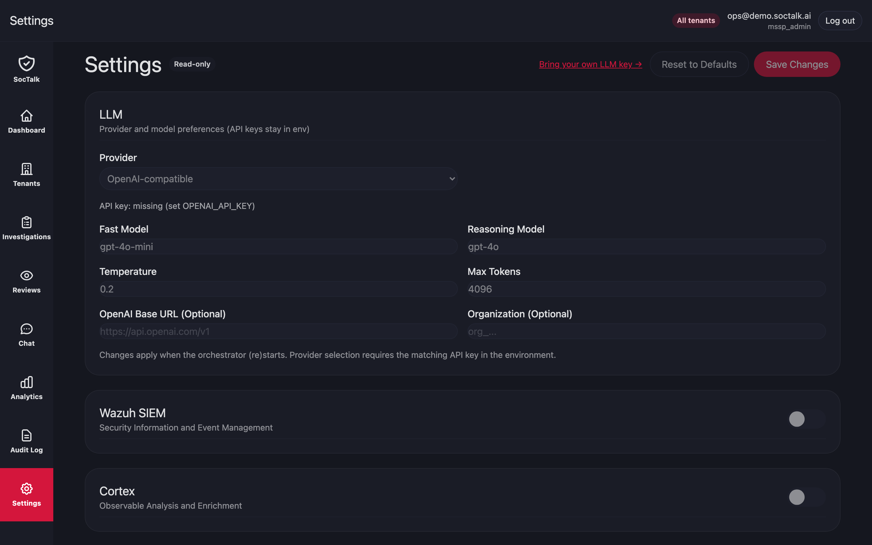
Task: Click the Provider dropdown chevron arrow
Action: 452,179
